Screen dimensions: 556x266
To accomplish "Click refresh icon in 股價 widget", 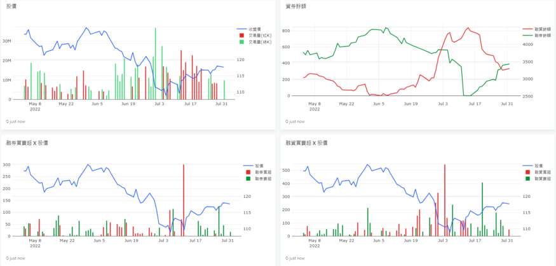I will tap(8, 121).
